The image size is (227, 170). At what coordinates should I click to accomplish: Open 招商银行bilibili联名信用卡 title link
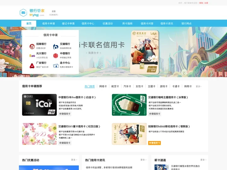pyautogui.click(x=169, y=126)
